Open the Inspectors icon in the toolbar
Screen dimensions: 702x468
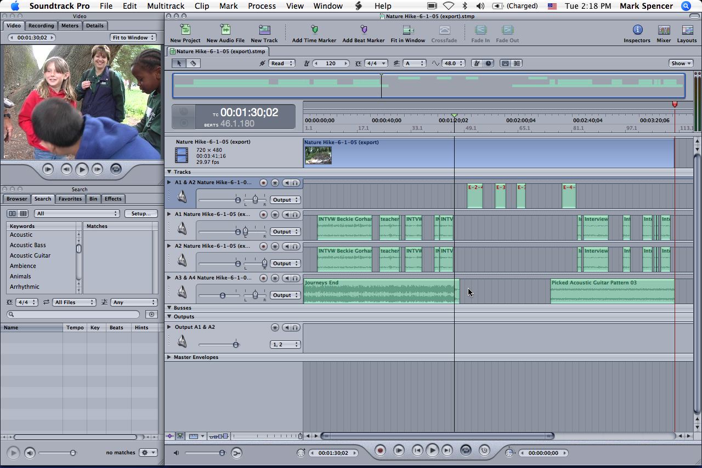[637, 30]
